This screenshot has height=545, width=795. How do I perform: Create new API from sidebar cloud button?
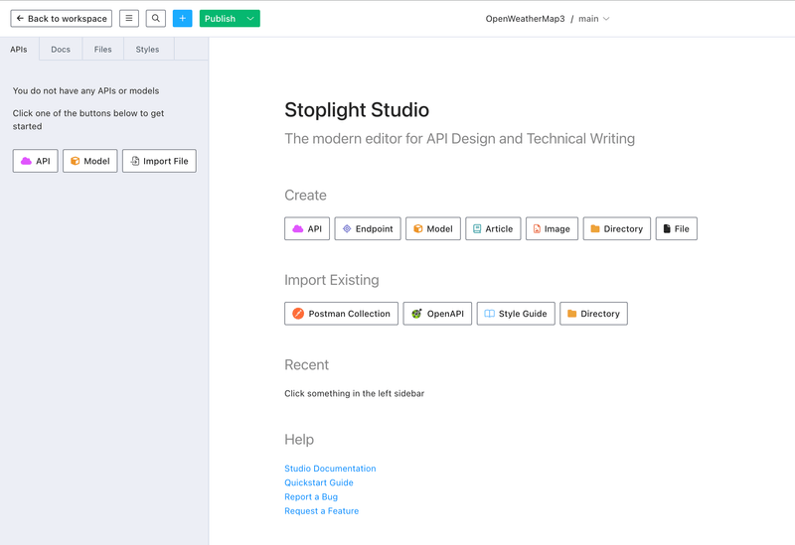pyautogui.click(x=36, y=161)
